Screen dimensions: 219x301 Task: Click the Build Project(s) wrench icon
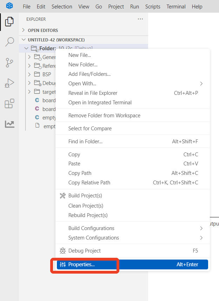coord(63,196)
